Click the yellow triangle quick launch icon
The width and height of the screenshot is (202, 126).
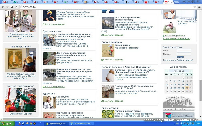coord(34,124)
